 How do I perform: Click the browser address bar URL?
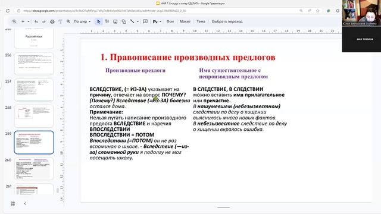pyautogui.click(x=105, y=11)
